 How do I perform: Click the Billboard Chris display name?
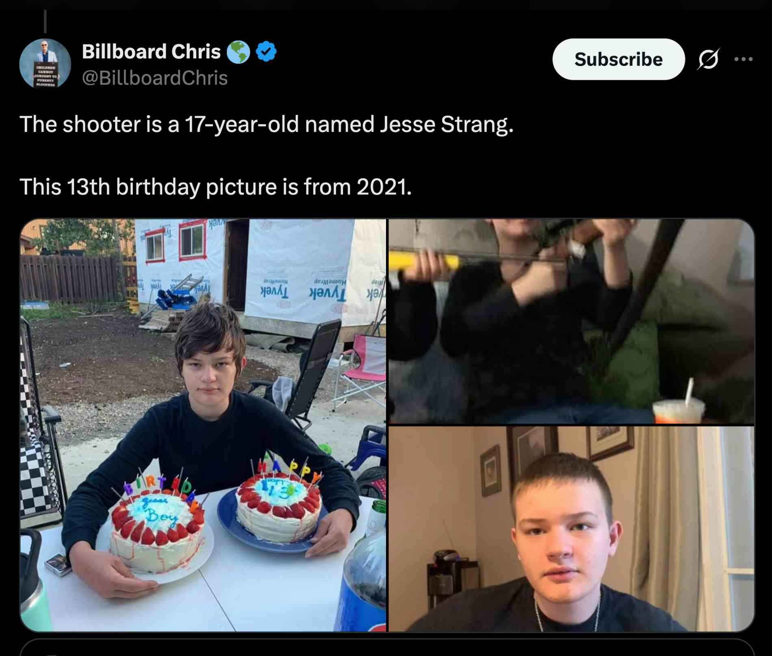pos(151,52)
